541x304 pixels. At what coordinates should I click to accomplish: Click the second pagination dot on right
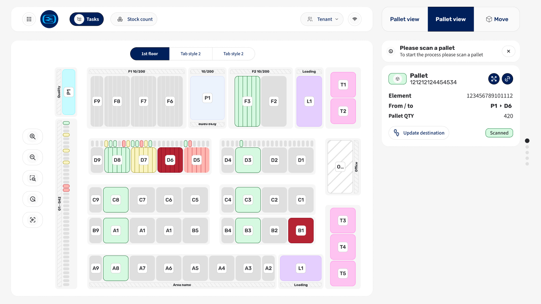527,147
